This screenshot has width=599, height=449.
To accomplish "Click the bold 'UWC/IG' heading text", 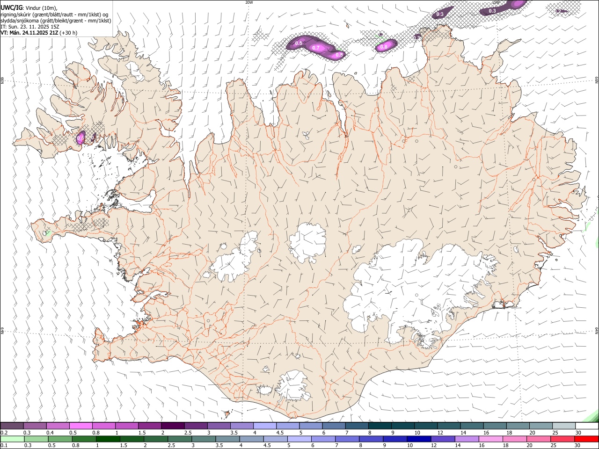I will click(x=11, y=7).
